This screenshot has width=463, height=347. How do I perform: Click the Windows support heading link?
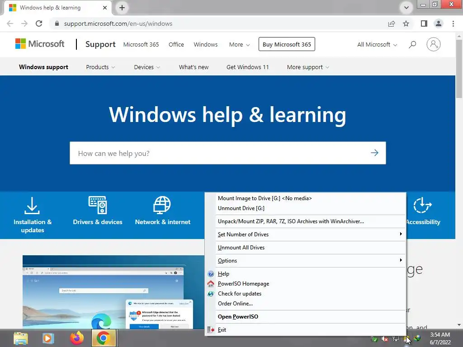[43, 67]
